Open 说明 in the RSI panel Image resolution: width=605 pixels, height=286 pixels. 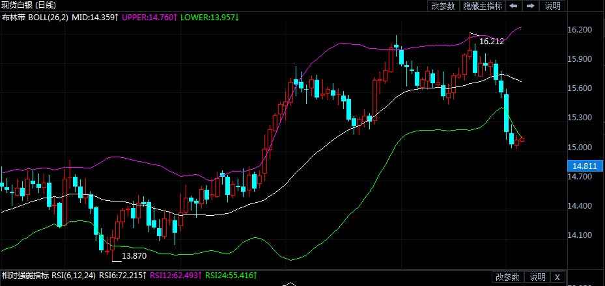(537, 277)
